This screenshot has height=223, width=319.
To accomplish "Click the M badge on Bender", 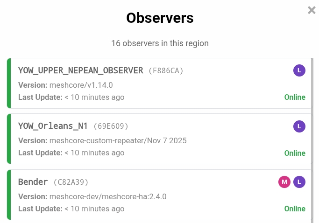I will [284, 182].
